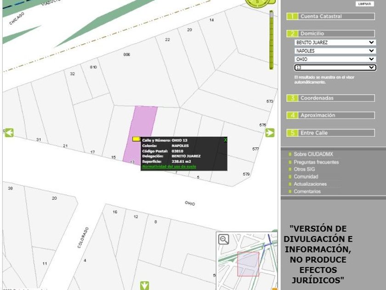This screenshot has width=386, height=290.
Task: Click the yellow parcel marker icon
Action: [x=136, y=139]
